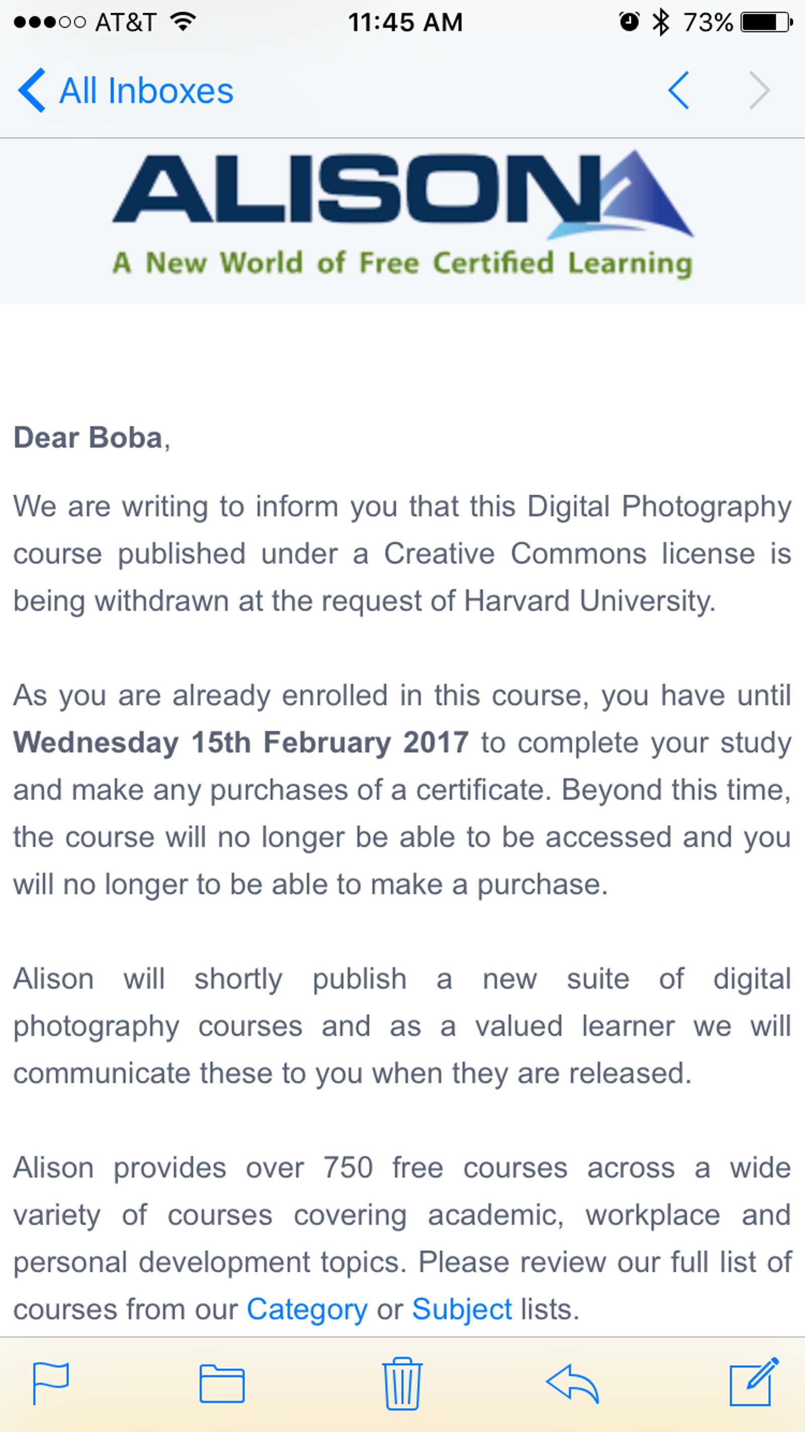Compose a new message with pencil icon
The width and height of the screenshot is (805, 1432).
click(x=754, y=1381)
